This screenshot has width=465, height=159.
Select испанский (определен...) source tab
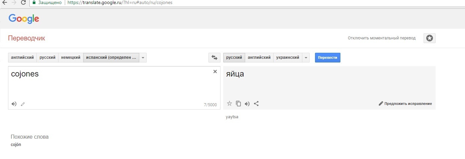tap(111, 57)
